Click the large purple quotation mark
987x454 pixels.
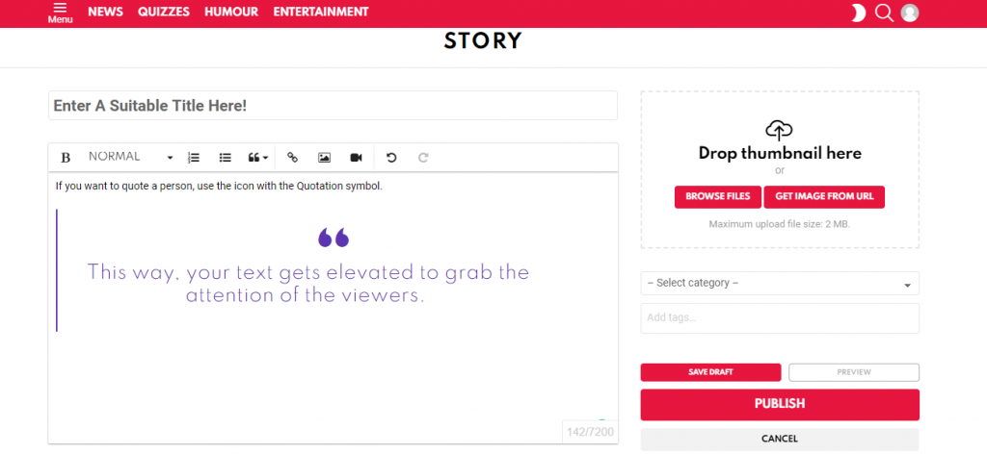pyautogui.click(x=333, y=238)
